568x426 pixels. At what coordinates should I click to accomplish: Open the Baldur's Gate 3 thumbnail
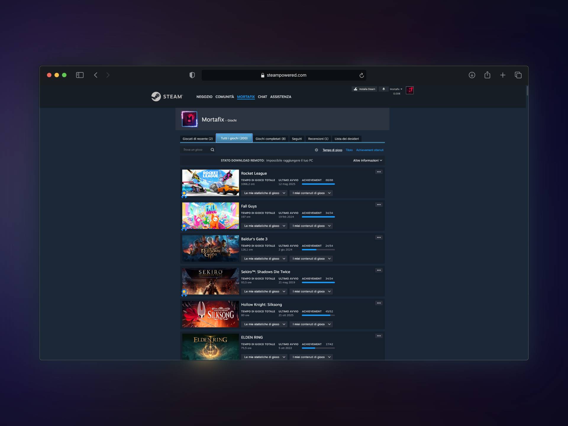pos(211,248)
